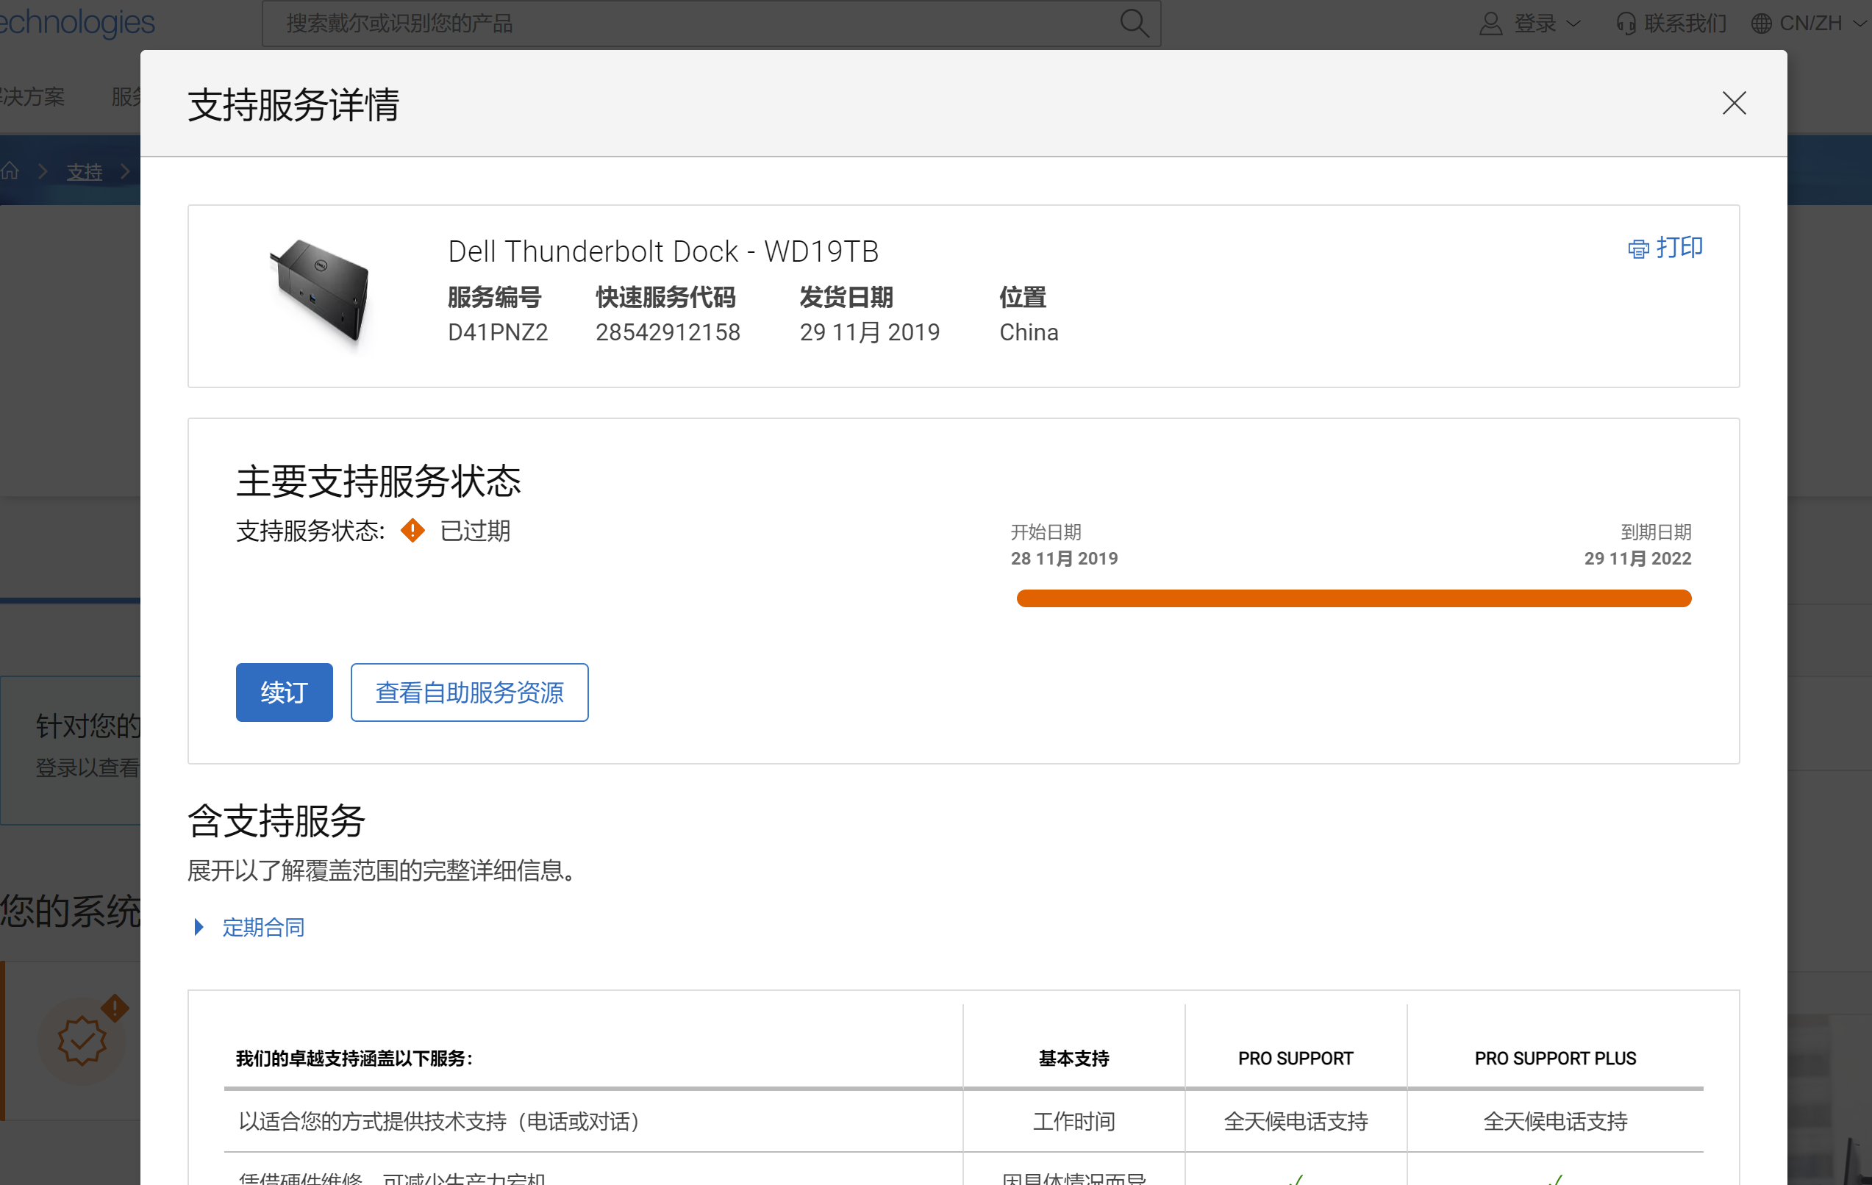The height and width of the screenshot is (1185, 1872).
Task: Click the 主要支持服务状态 heading
Action: [379, 480]
